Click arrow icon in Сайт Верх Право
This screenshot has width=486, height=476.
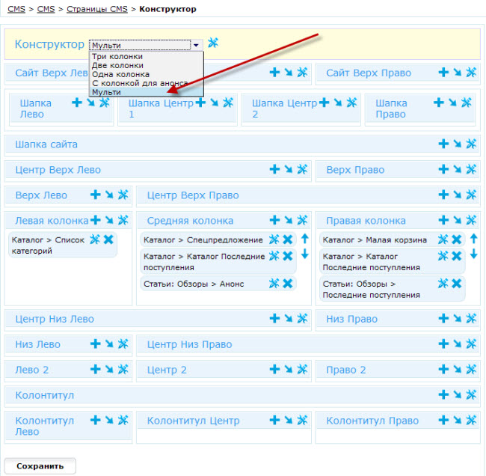457,73
